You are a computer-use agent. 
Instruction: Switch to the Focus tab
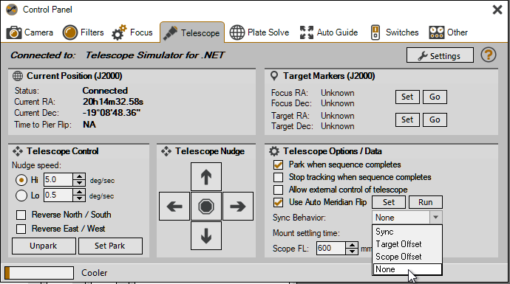132,32
